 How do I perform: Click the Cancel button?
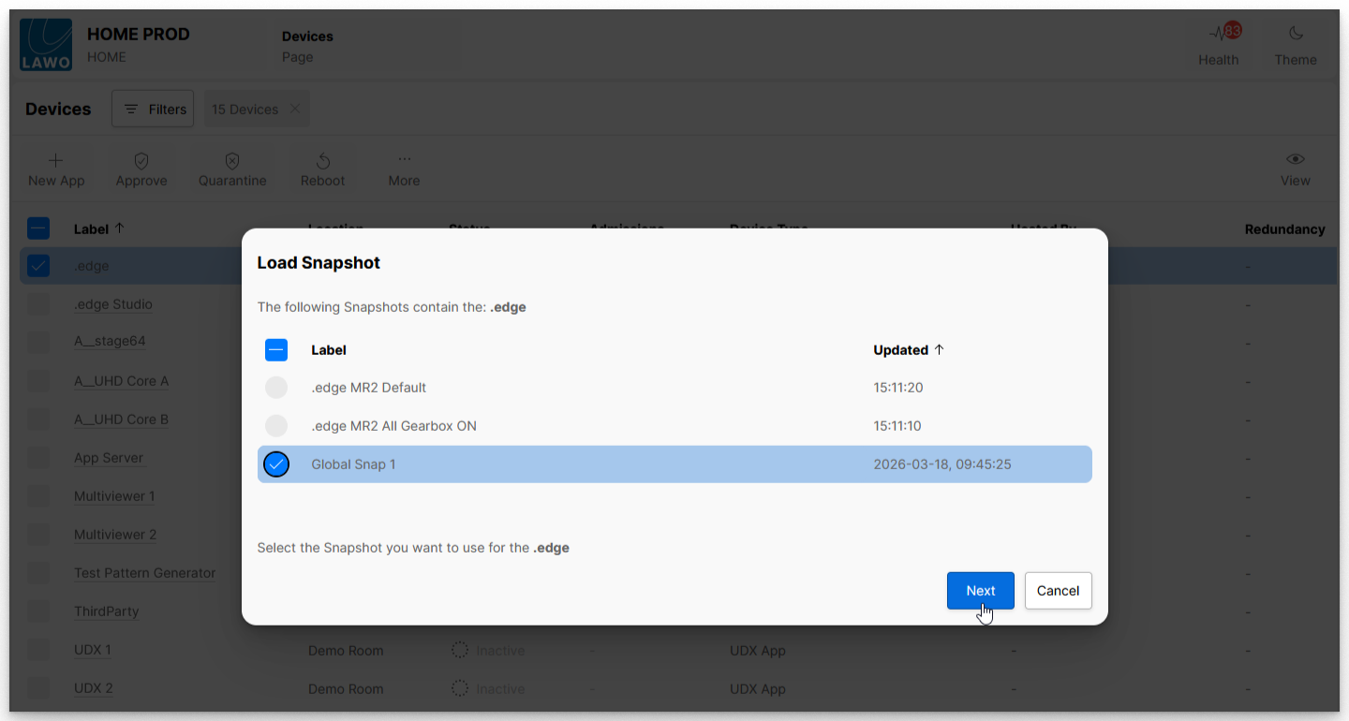(x=1059, y=591)
